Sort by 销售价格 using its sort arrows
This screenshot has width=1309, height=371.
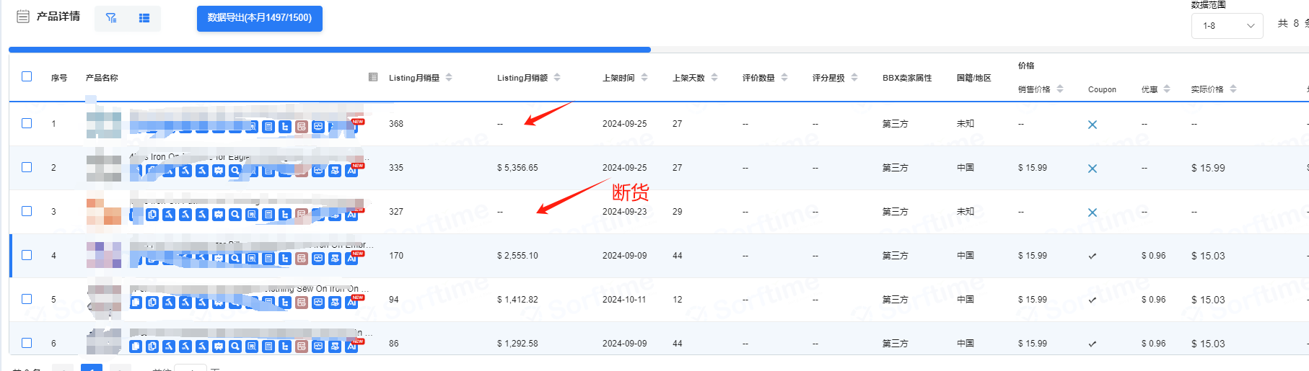(1060, 89)
